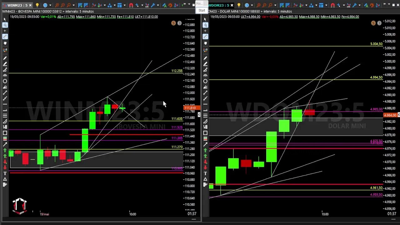This screenshot has height=225, width=400.
Task: Expand the zoom options dropdown in WDOM23 toolbar
Action: [275, 5]
